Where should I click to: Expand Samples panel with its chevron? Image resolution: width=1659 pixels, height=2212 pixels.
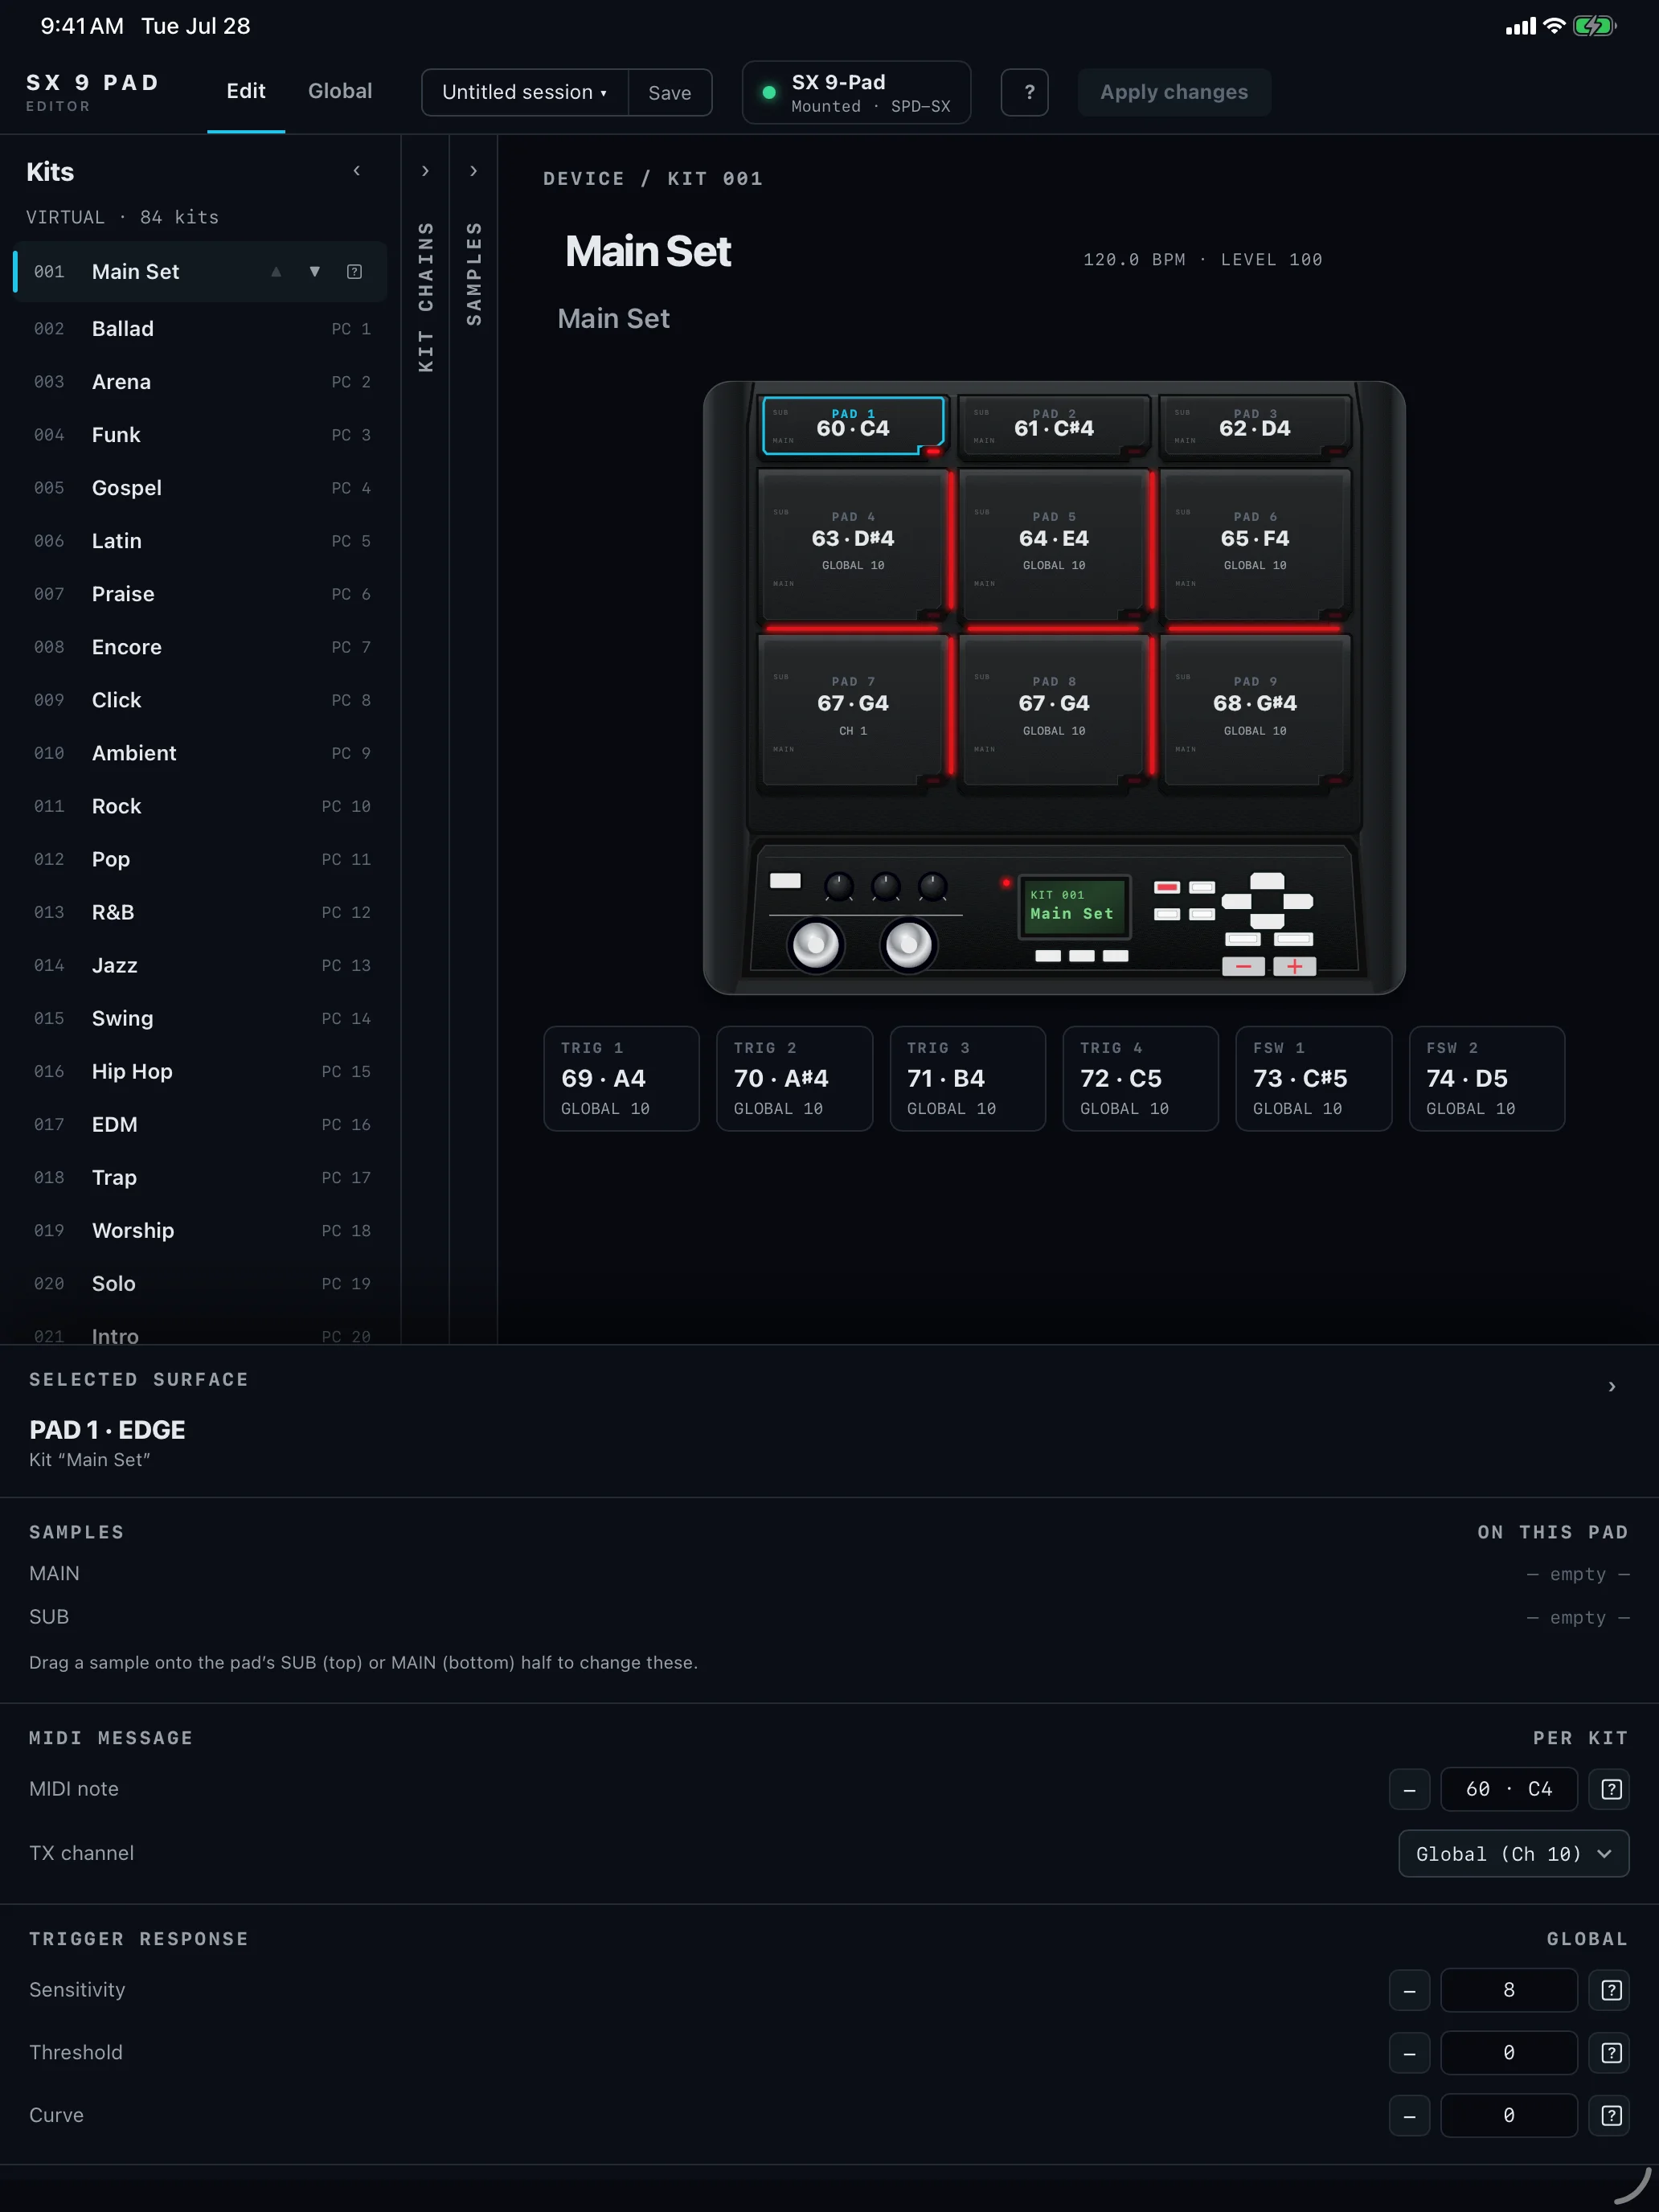pos(473,171)
